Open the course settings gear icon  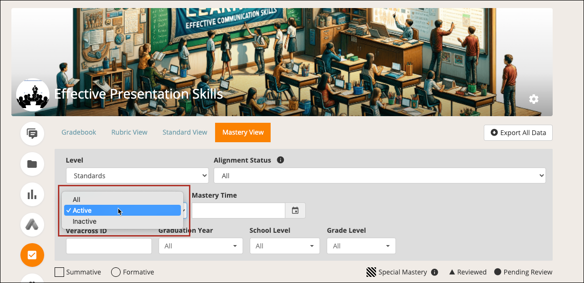click(x=534, y=99)
